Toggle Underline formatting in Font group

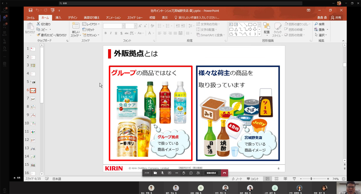(116, 33)
